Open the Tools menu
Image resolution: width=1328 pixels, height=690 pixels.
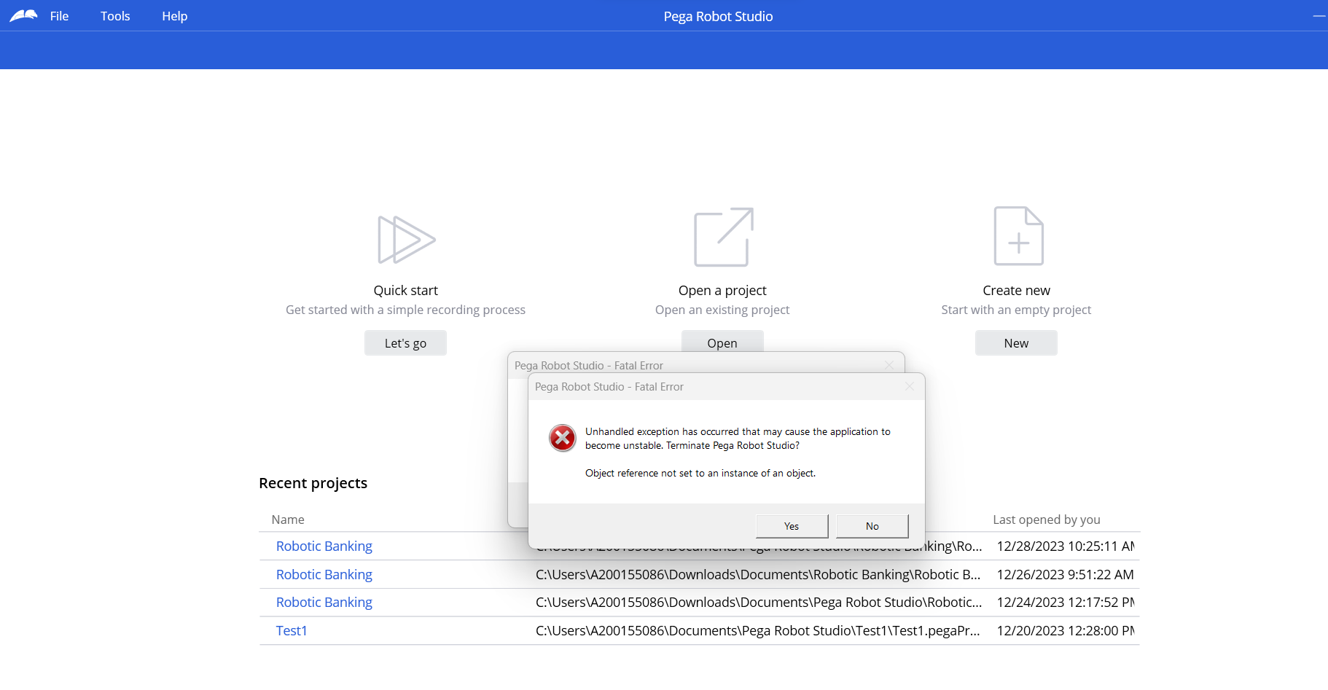[114, 15]
